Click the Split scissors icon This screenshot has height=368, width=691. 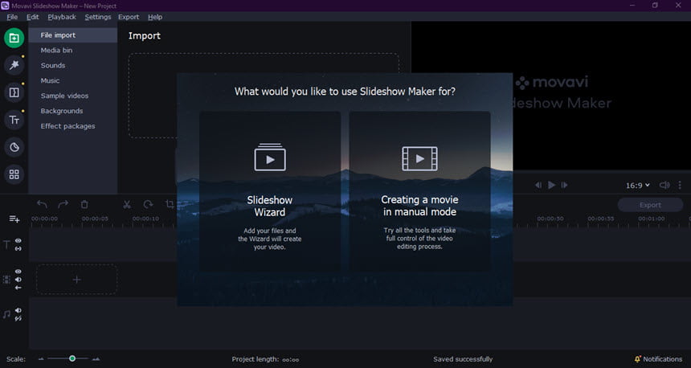tap(127, 204)
